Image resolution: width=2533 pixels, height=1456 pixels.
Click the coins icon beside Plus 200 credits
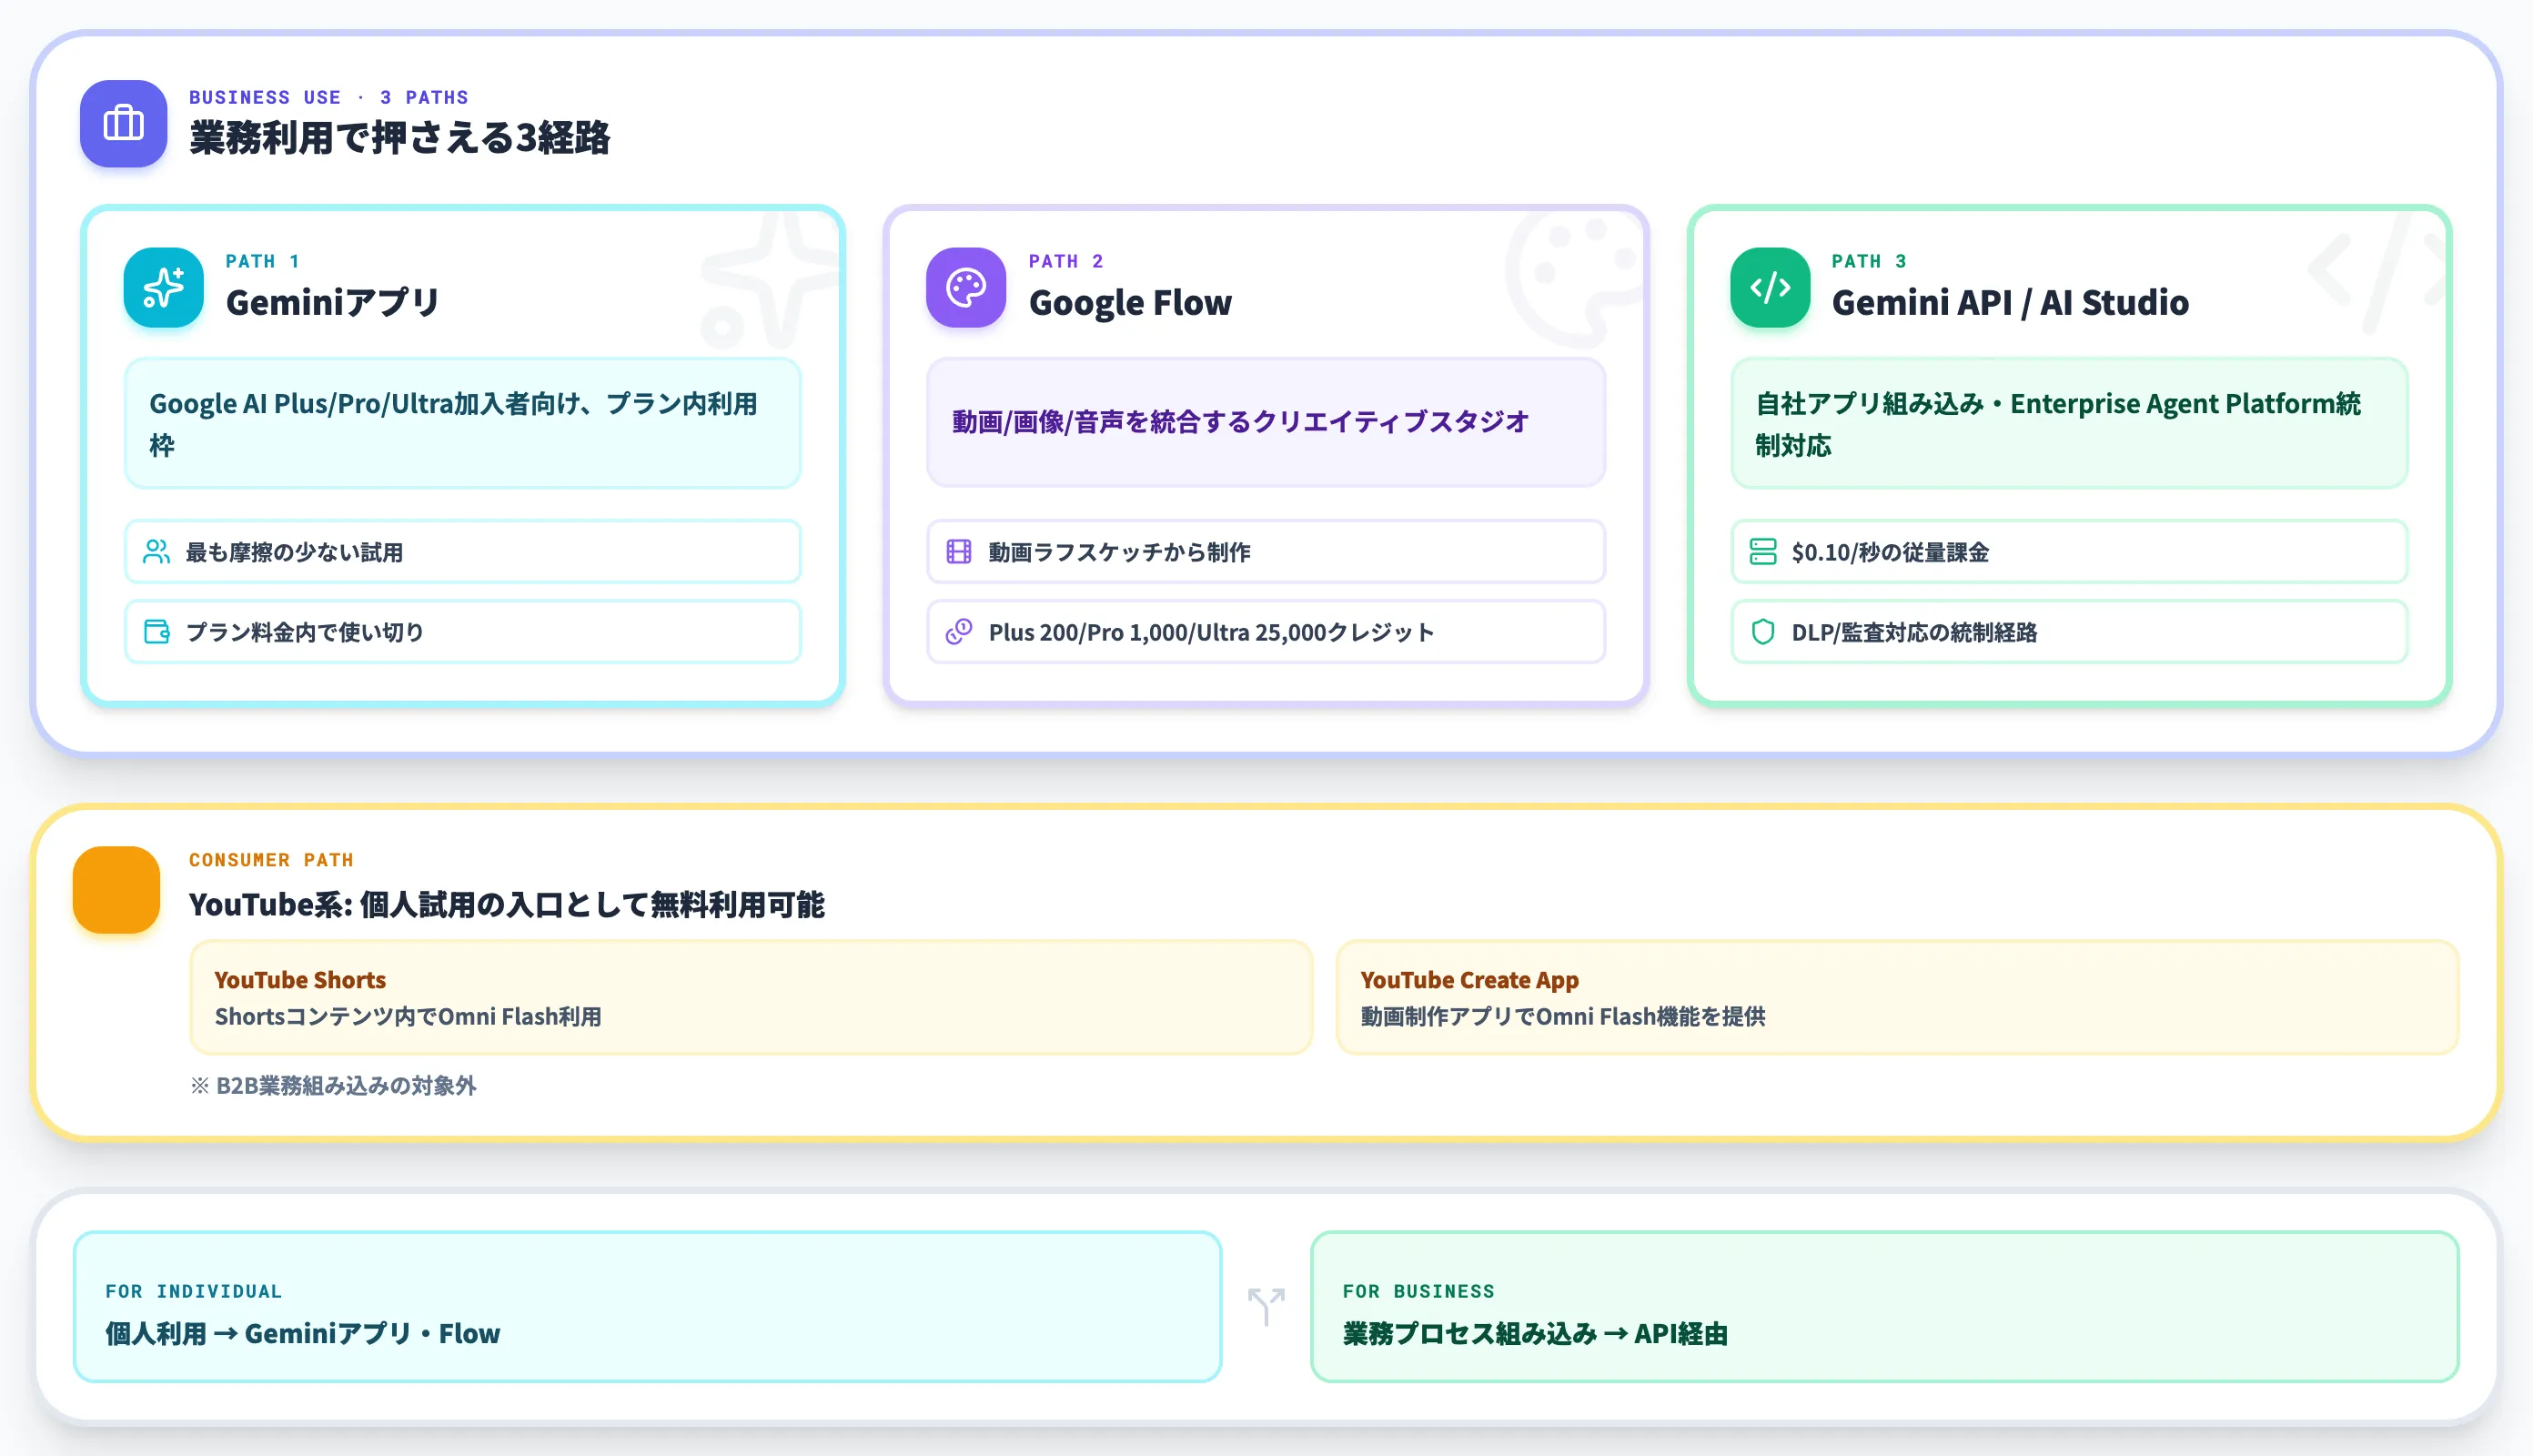click(959, 631)
